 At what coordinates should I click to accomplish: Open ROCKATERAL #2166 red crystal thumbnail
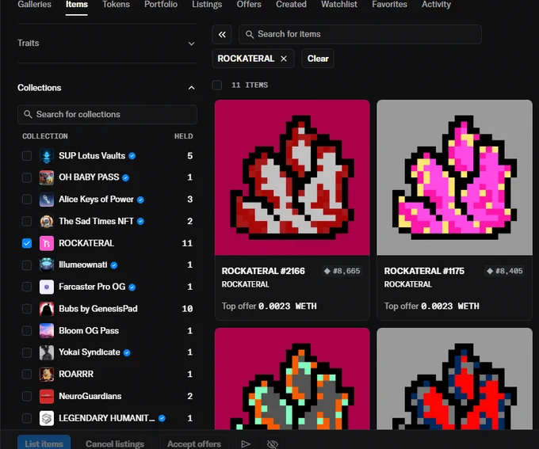coord(292,177)
